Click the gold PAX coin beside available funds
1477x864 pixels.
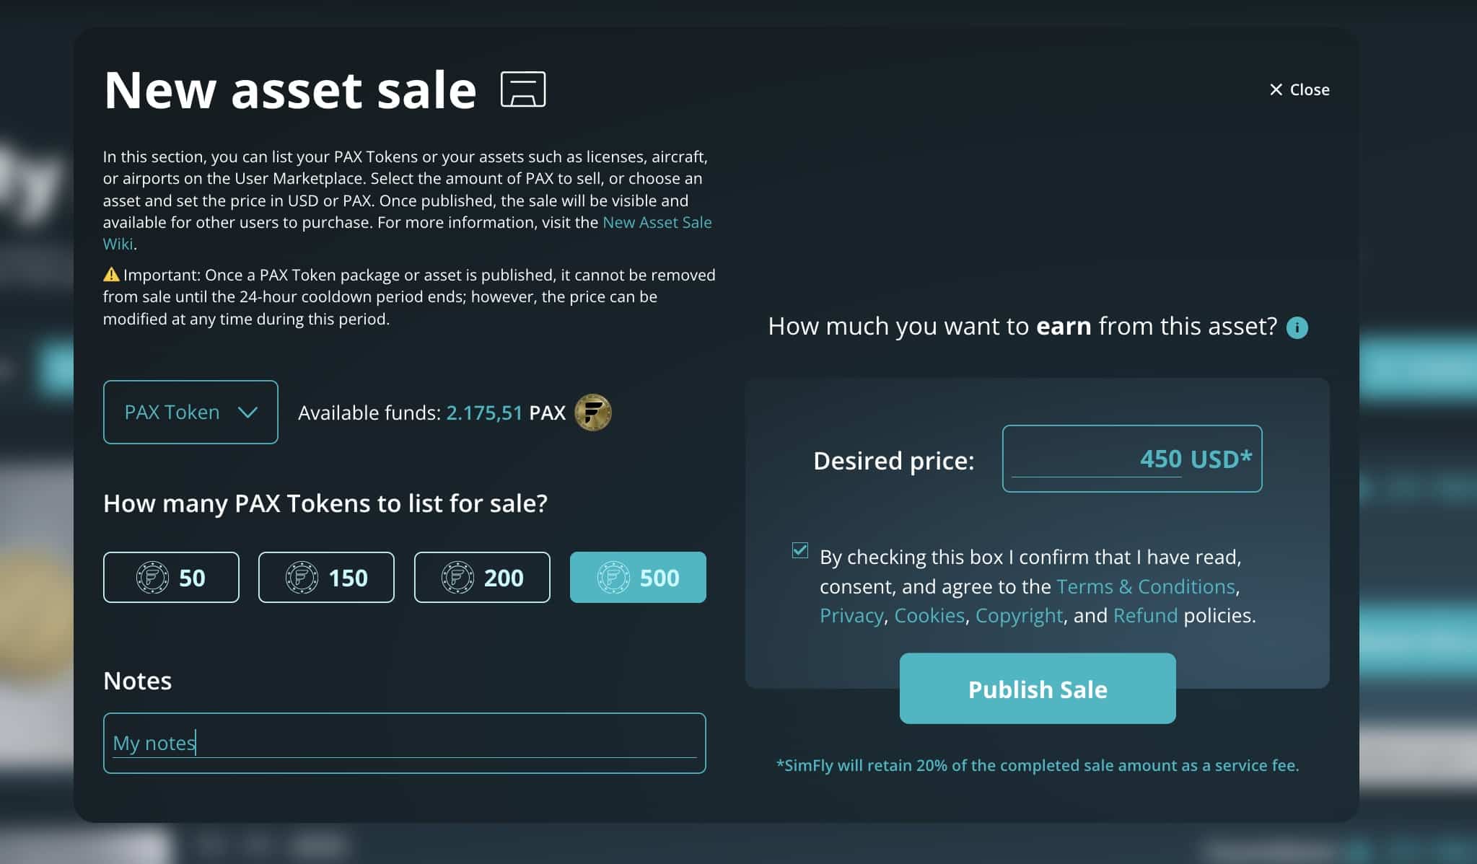point(593,413)
